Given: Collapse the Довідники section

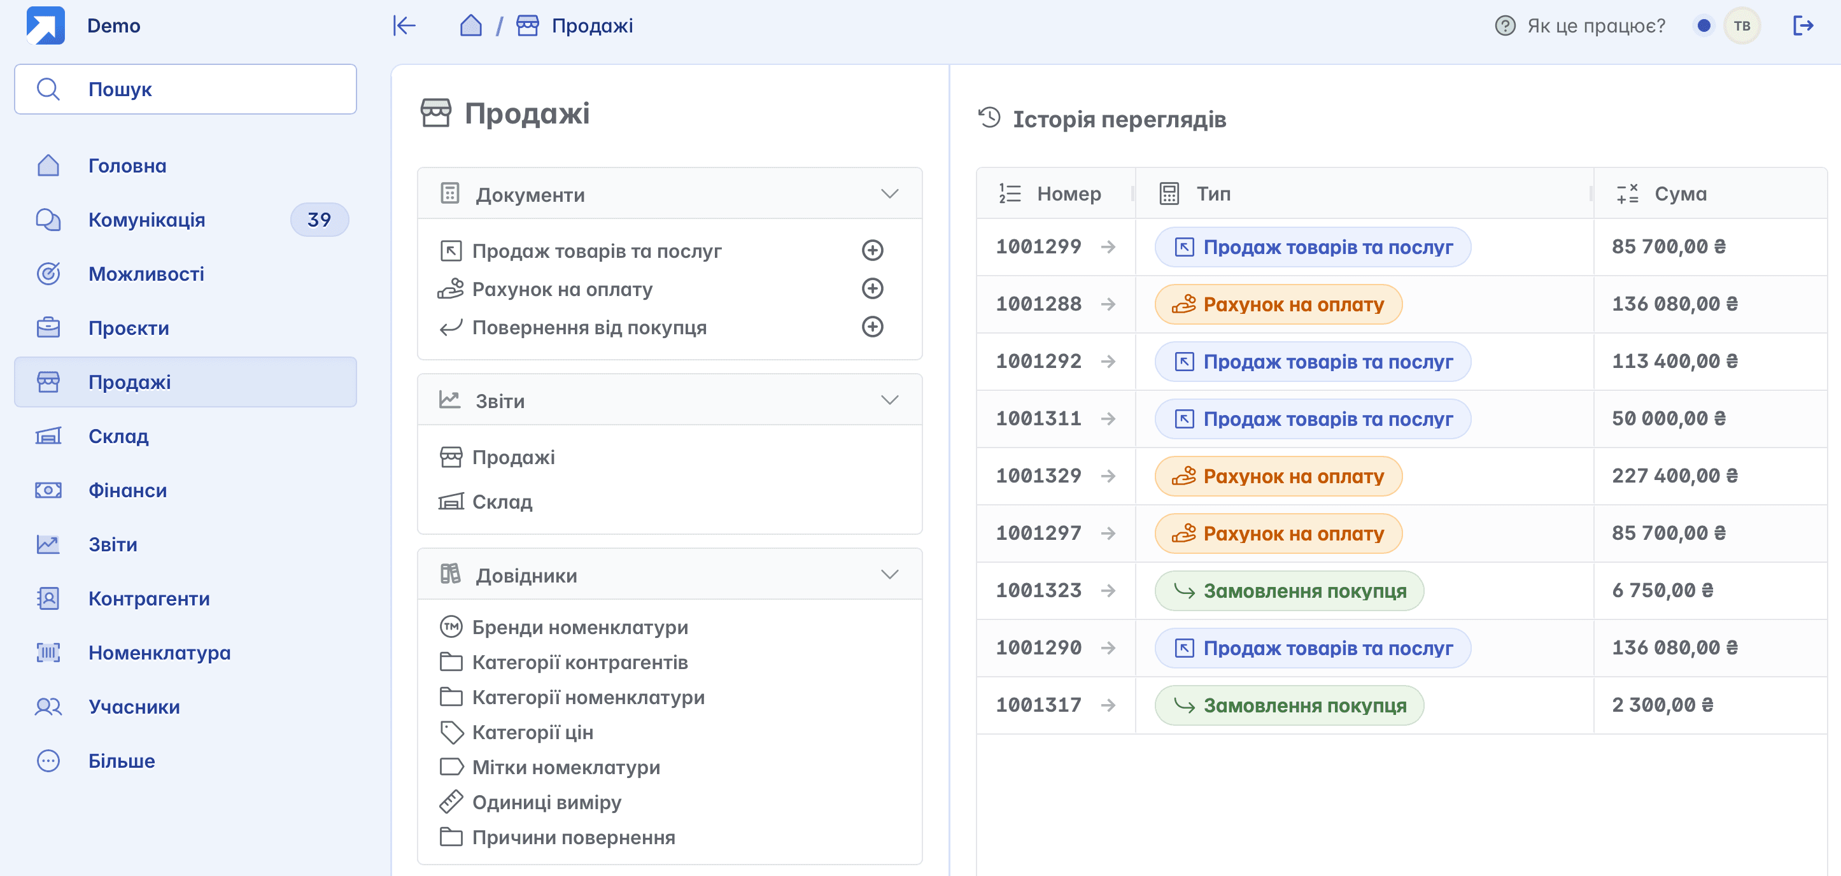Looking at the screenshot, I should (x=889, y=574).
